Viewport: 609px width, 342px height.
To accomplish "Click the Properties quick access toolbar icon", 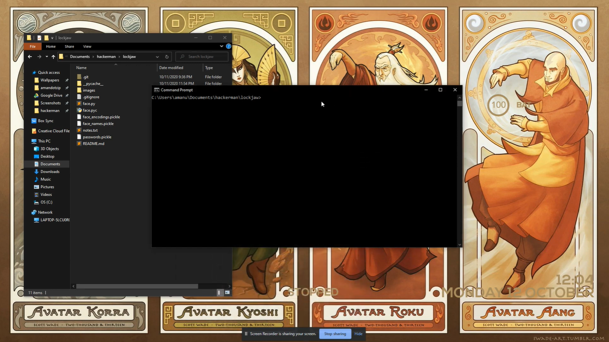I will (39, 38).
